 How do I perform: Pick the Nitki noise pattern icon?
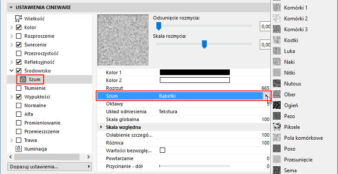pos(277,73)
